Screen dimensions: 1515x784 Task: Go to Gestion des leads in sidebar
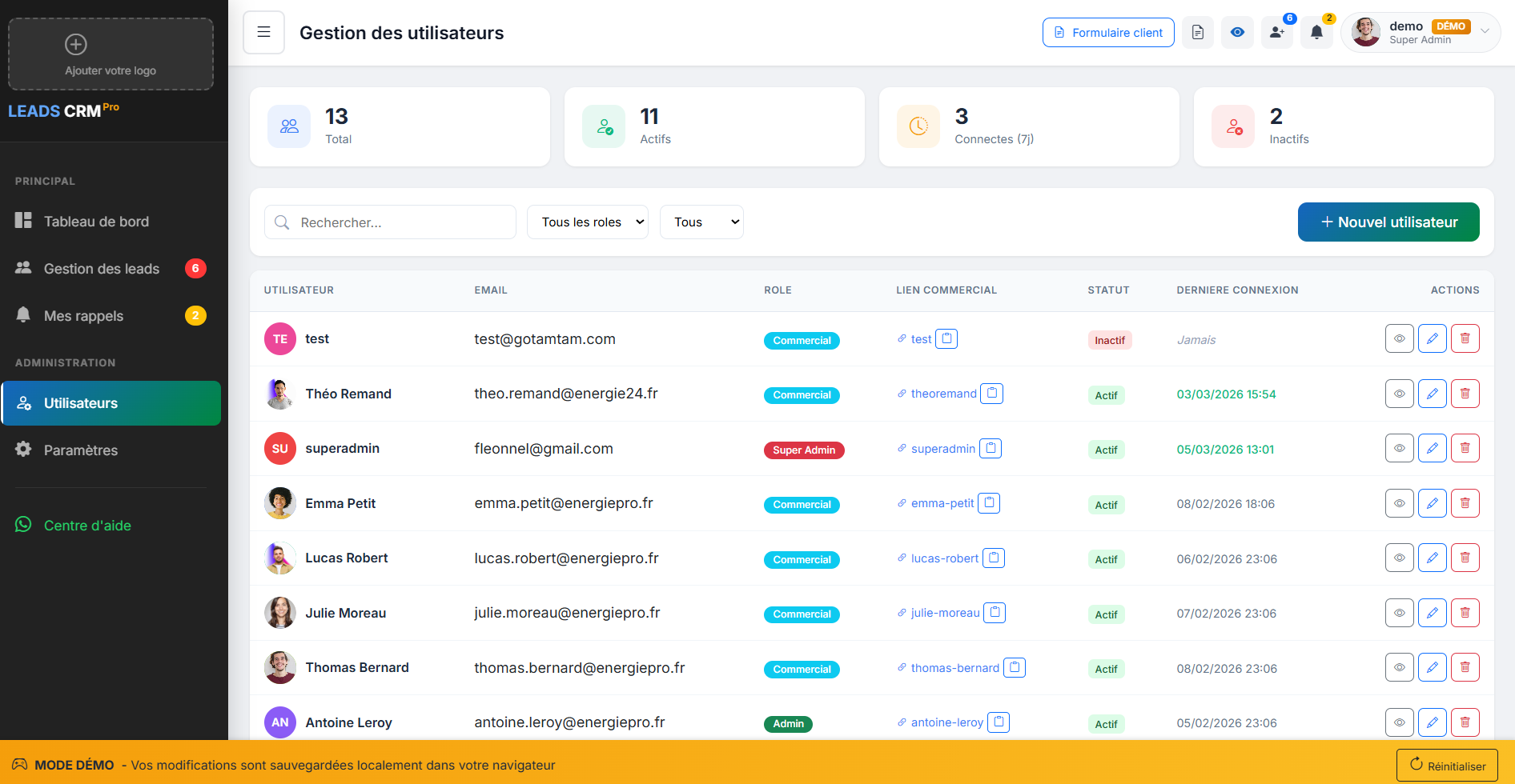click(x=102, y=269)
